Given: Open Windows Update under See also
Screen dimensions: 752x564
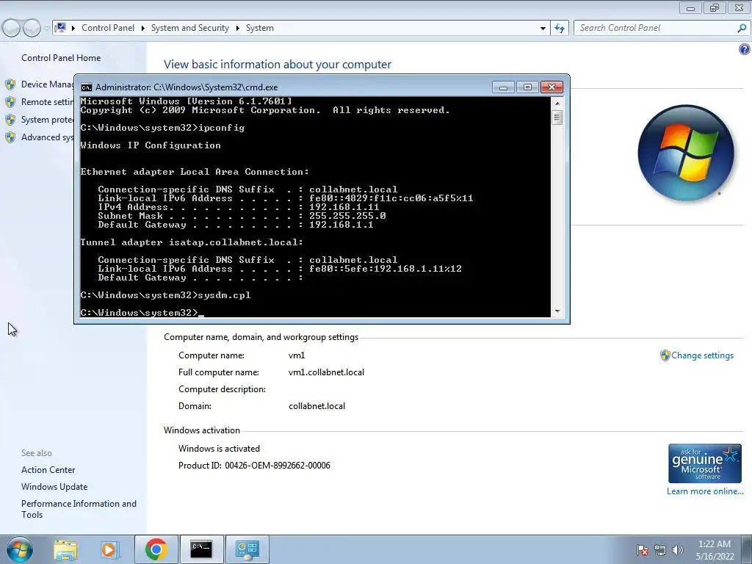Looking at the screenshot, I should click(x=54, y=487).
